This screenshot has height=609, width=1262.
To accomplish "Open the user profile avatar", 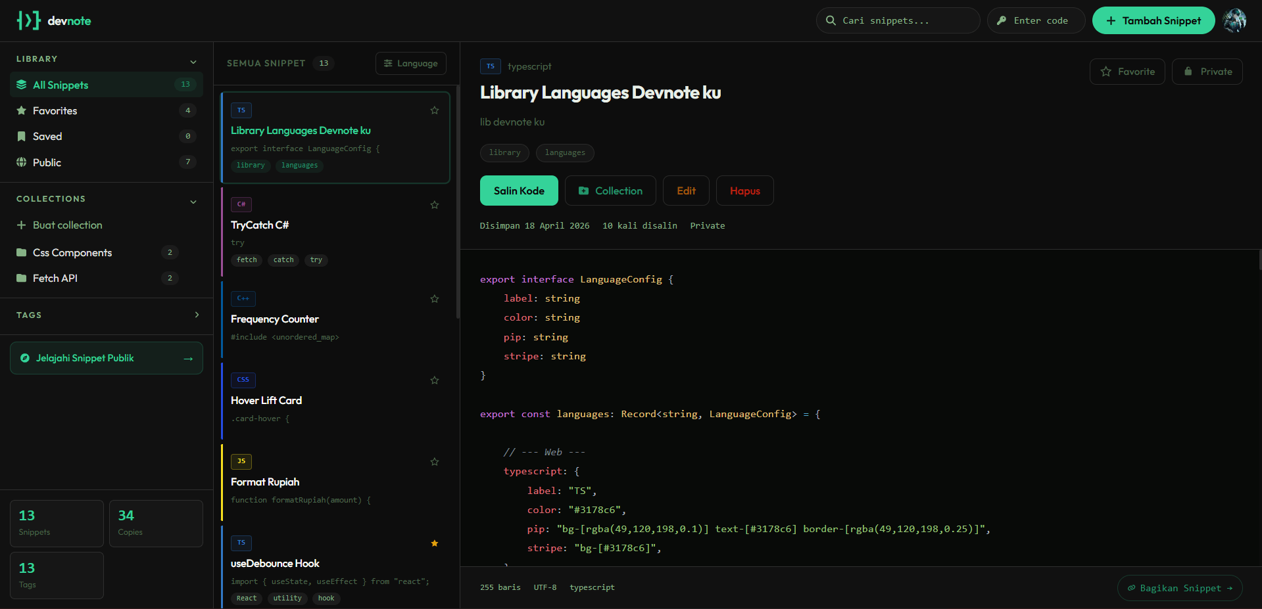I will 1234,20.
